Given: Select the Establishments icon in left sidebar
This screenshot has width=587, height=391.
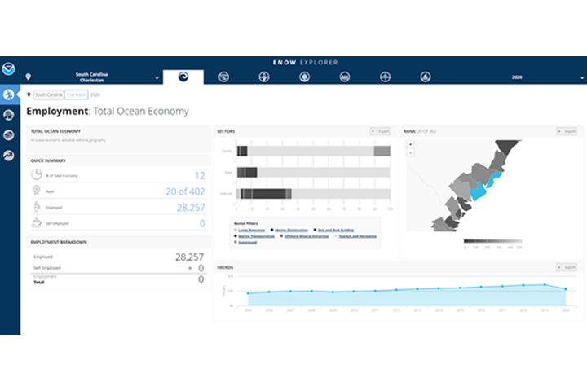Looking at the screenshot, I should pyautogui.click(x=9, y=115).
